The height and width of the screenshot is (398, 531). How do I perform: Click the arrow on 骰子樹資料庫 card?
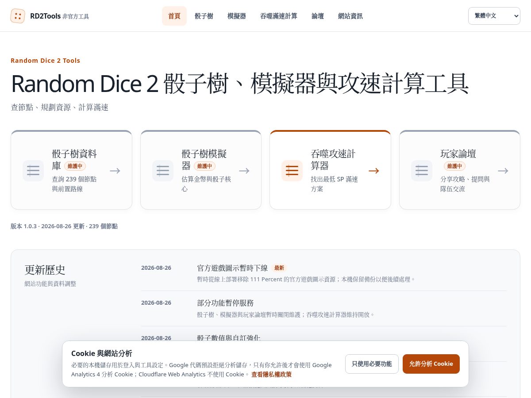tap(115, 171)
